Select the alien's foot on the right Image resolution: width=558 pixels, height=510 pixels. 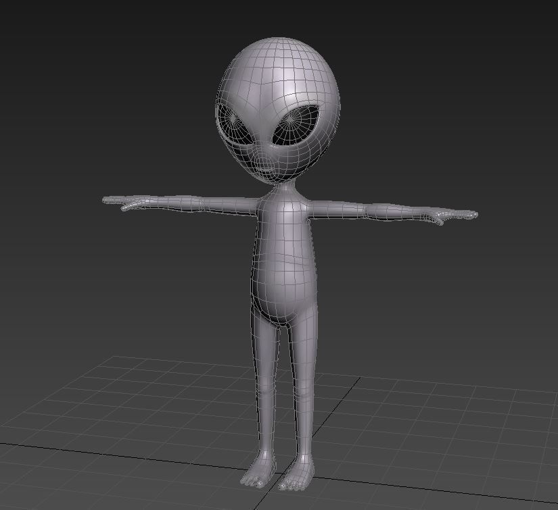296,473
